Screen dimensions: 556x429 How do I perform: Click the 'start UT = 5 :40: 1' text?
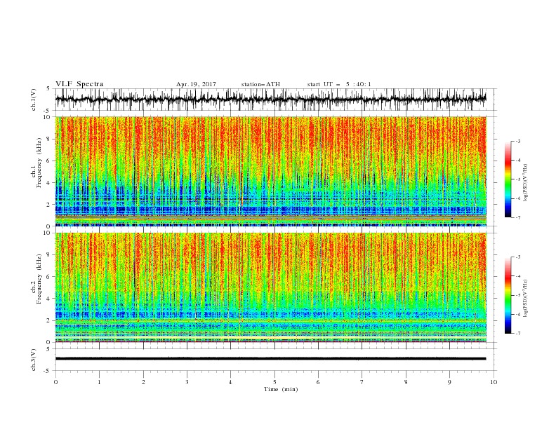(339, 84)
